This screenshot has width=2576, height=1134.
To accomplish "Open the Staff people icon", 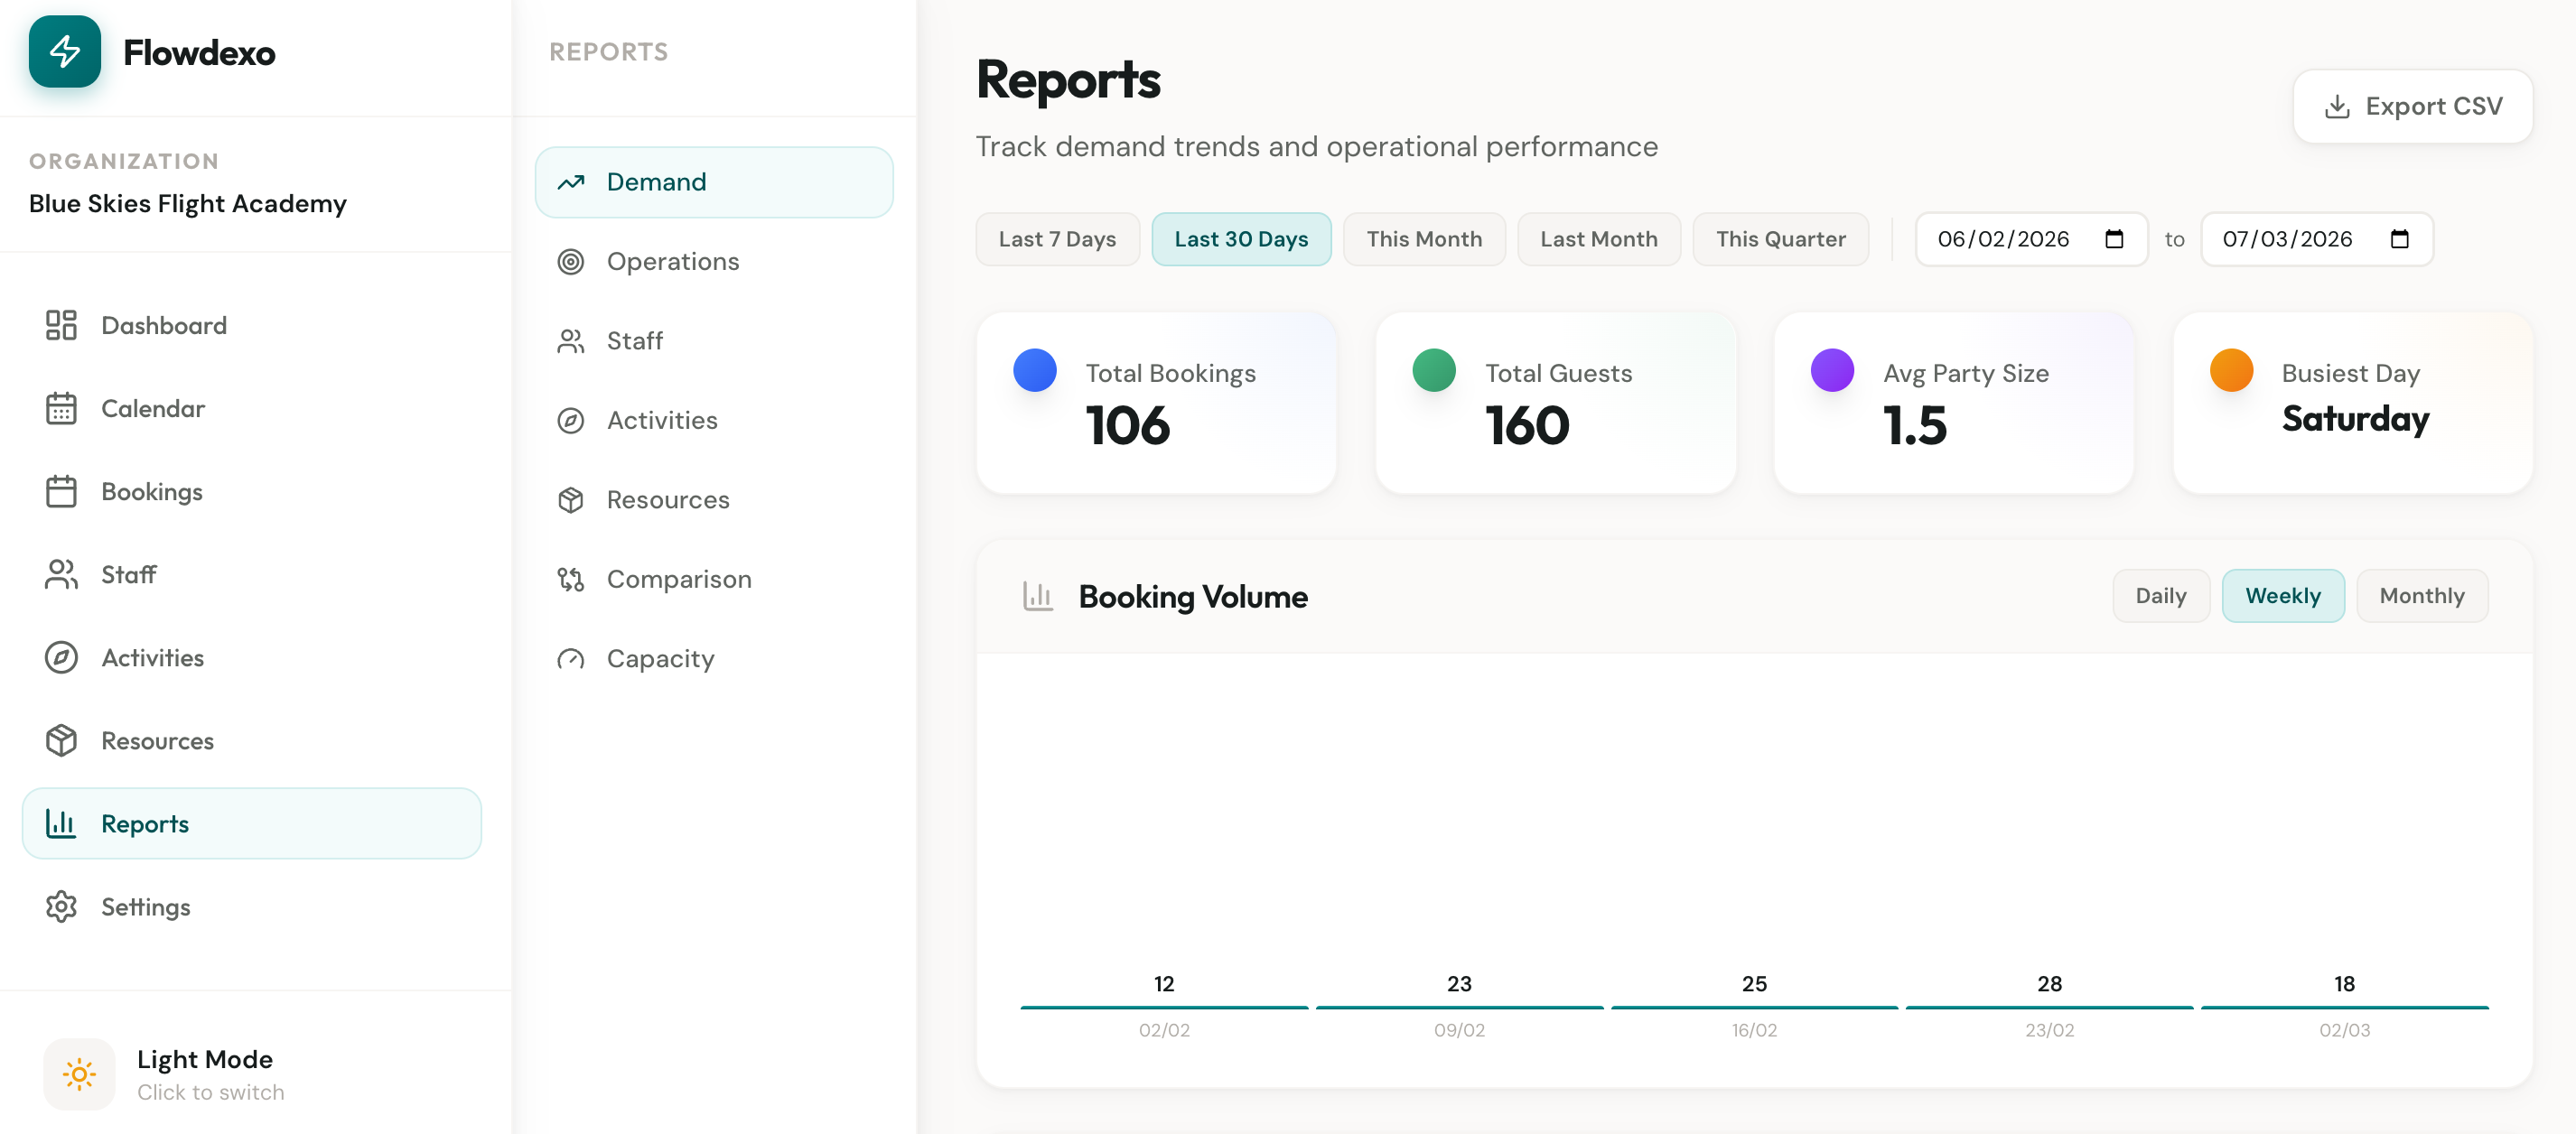I will [61, 574].
